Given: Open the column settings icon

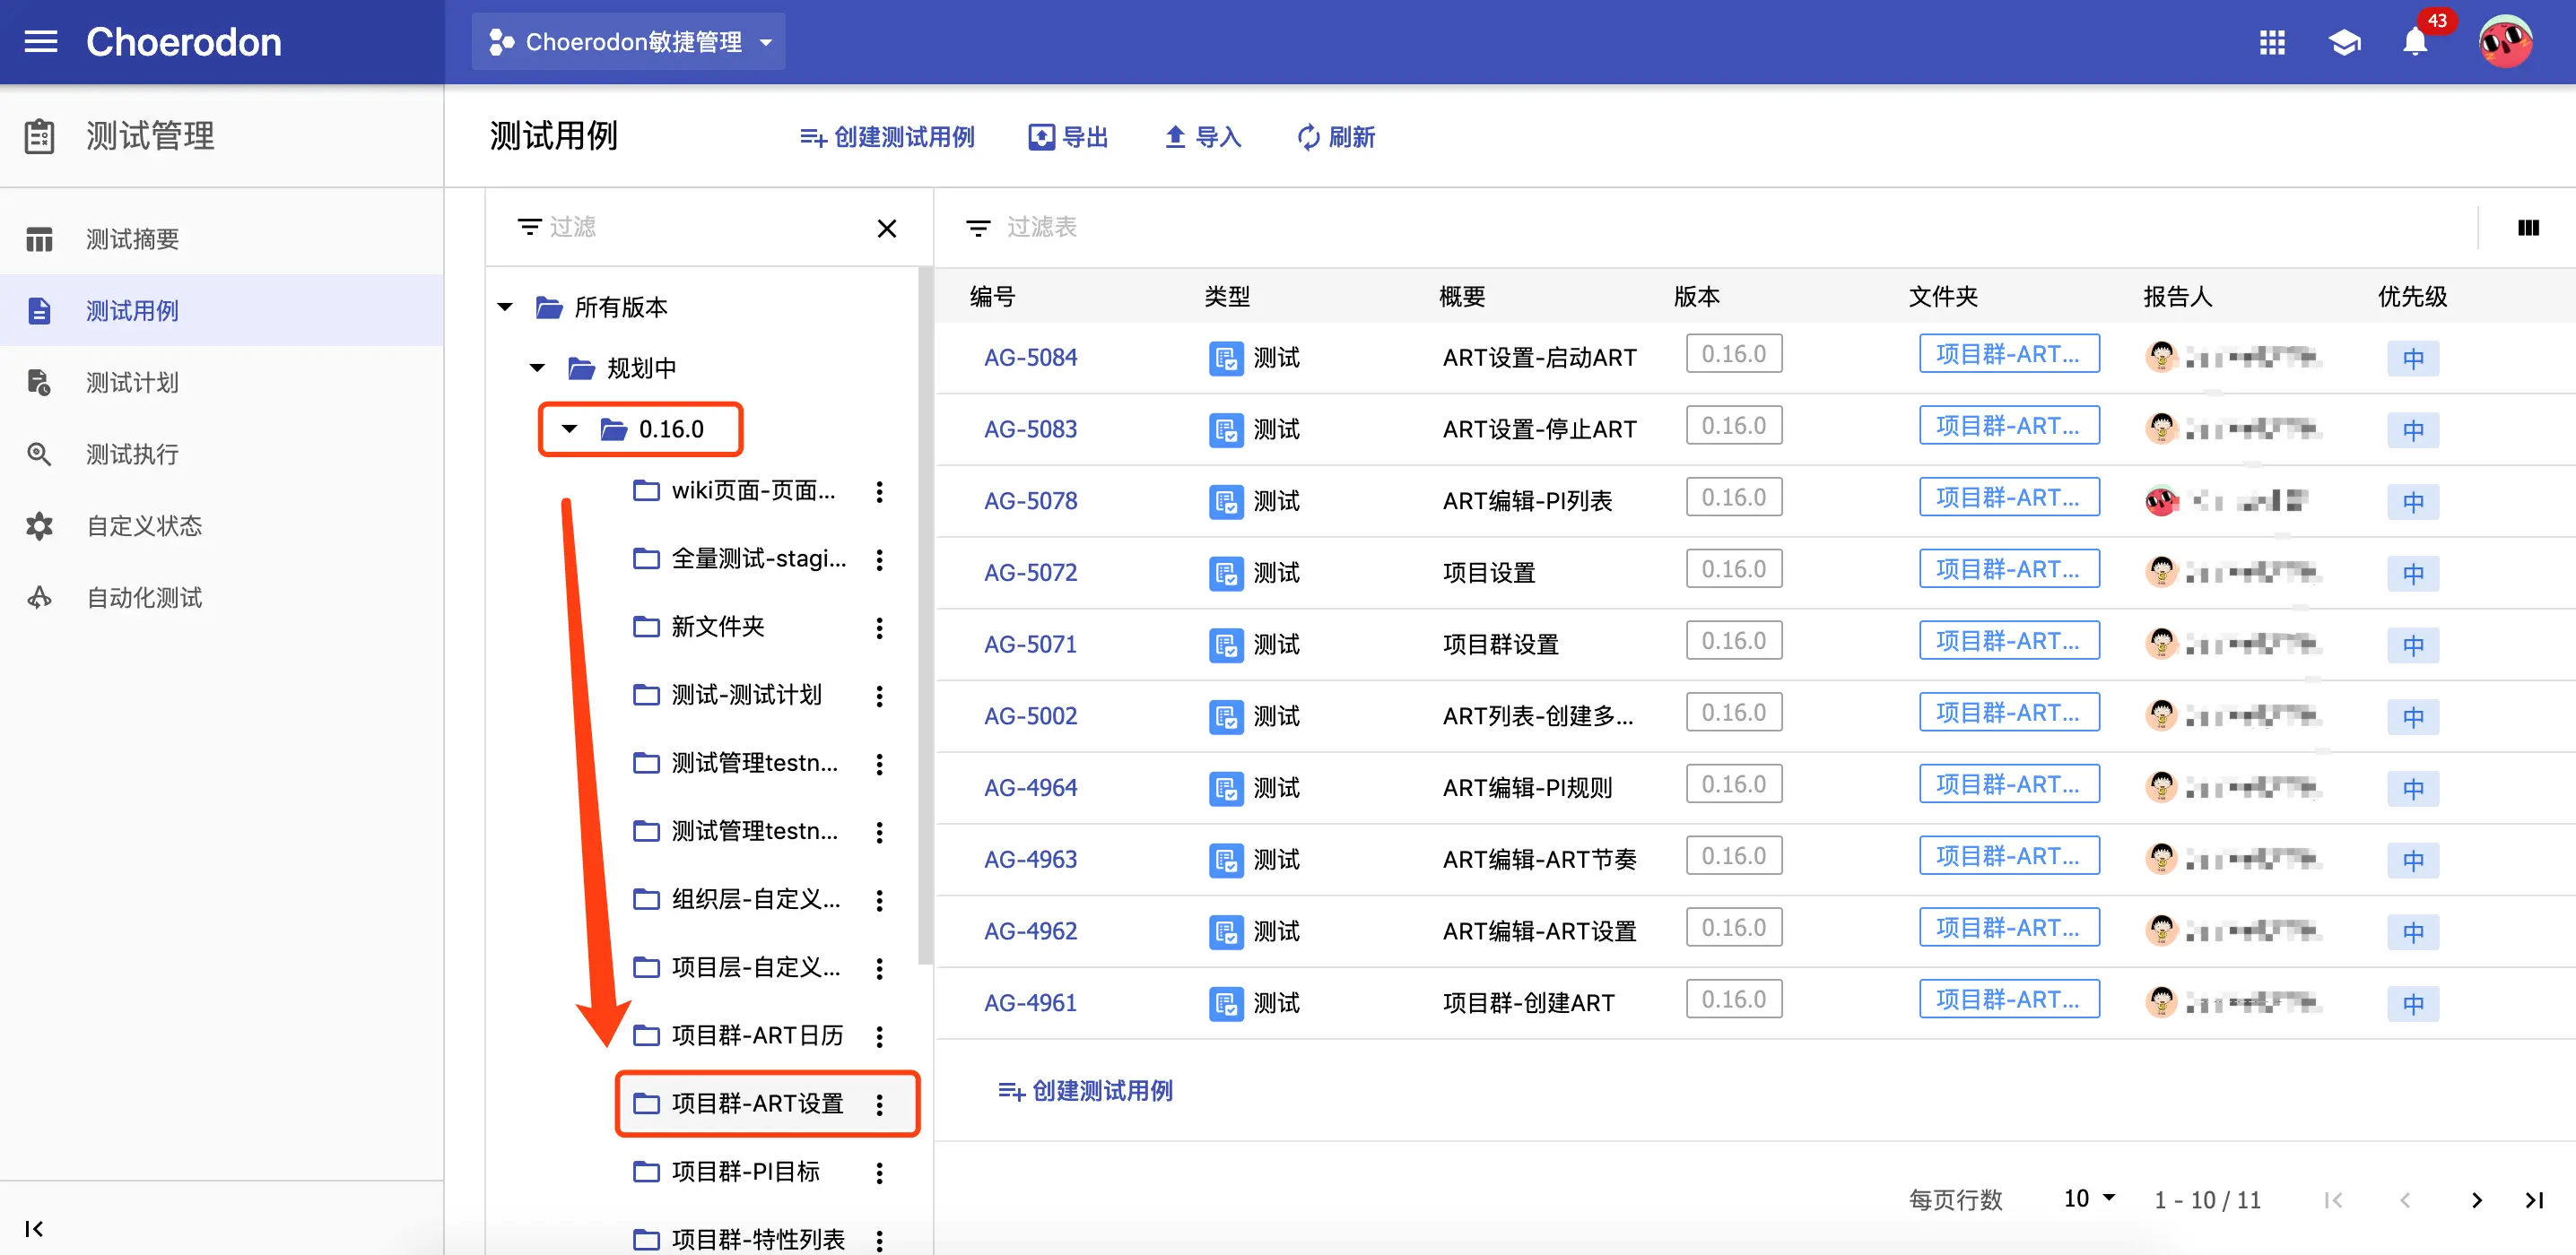Looking at the screenshot, I should (x=2528, y=228).
